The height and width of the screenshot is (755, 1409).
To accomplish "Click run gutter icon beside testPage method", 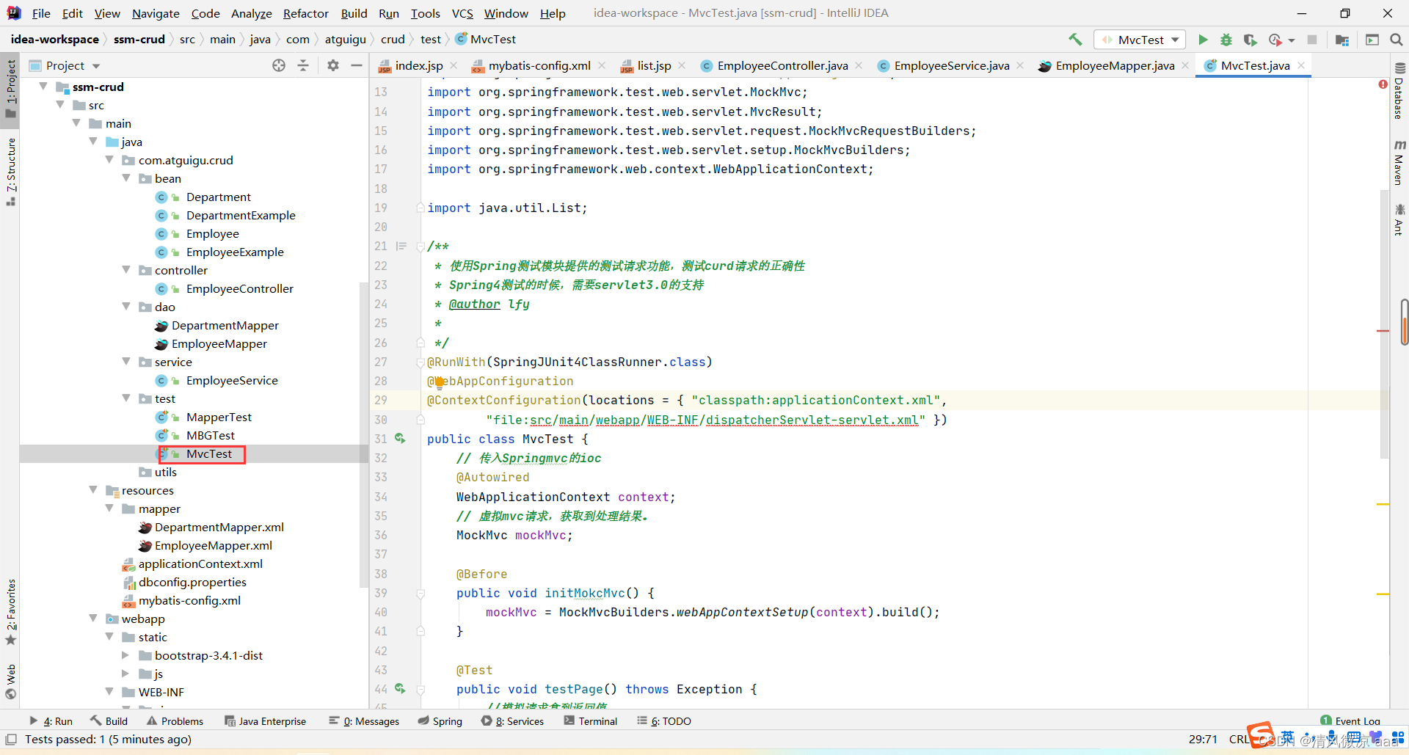I will click(400, 688).
